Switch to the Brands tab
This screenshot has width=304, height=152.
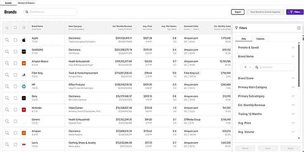(8, 3)
